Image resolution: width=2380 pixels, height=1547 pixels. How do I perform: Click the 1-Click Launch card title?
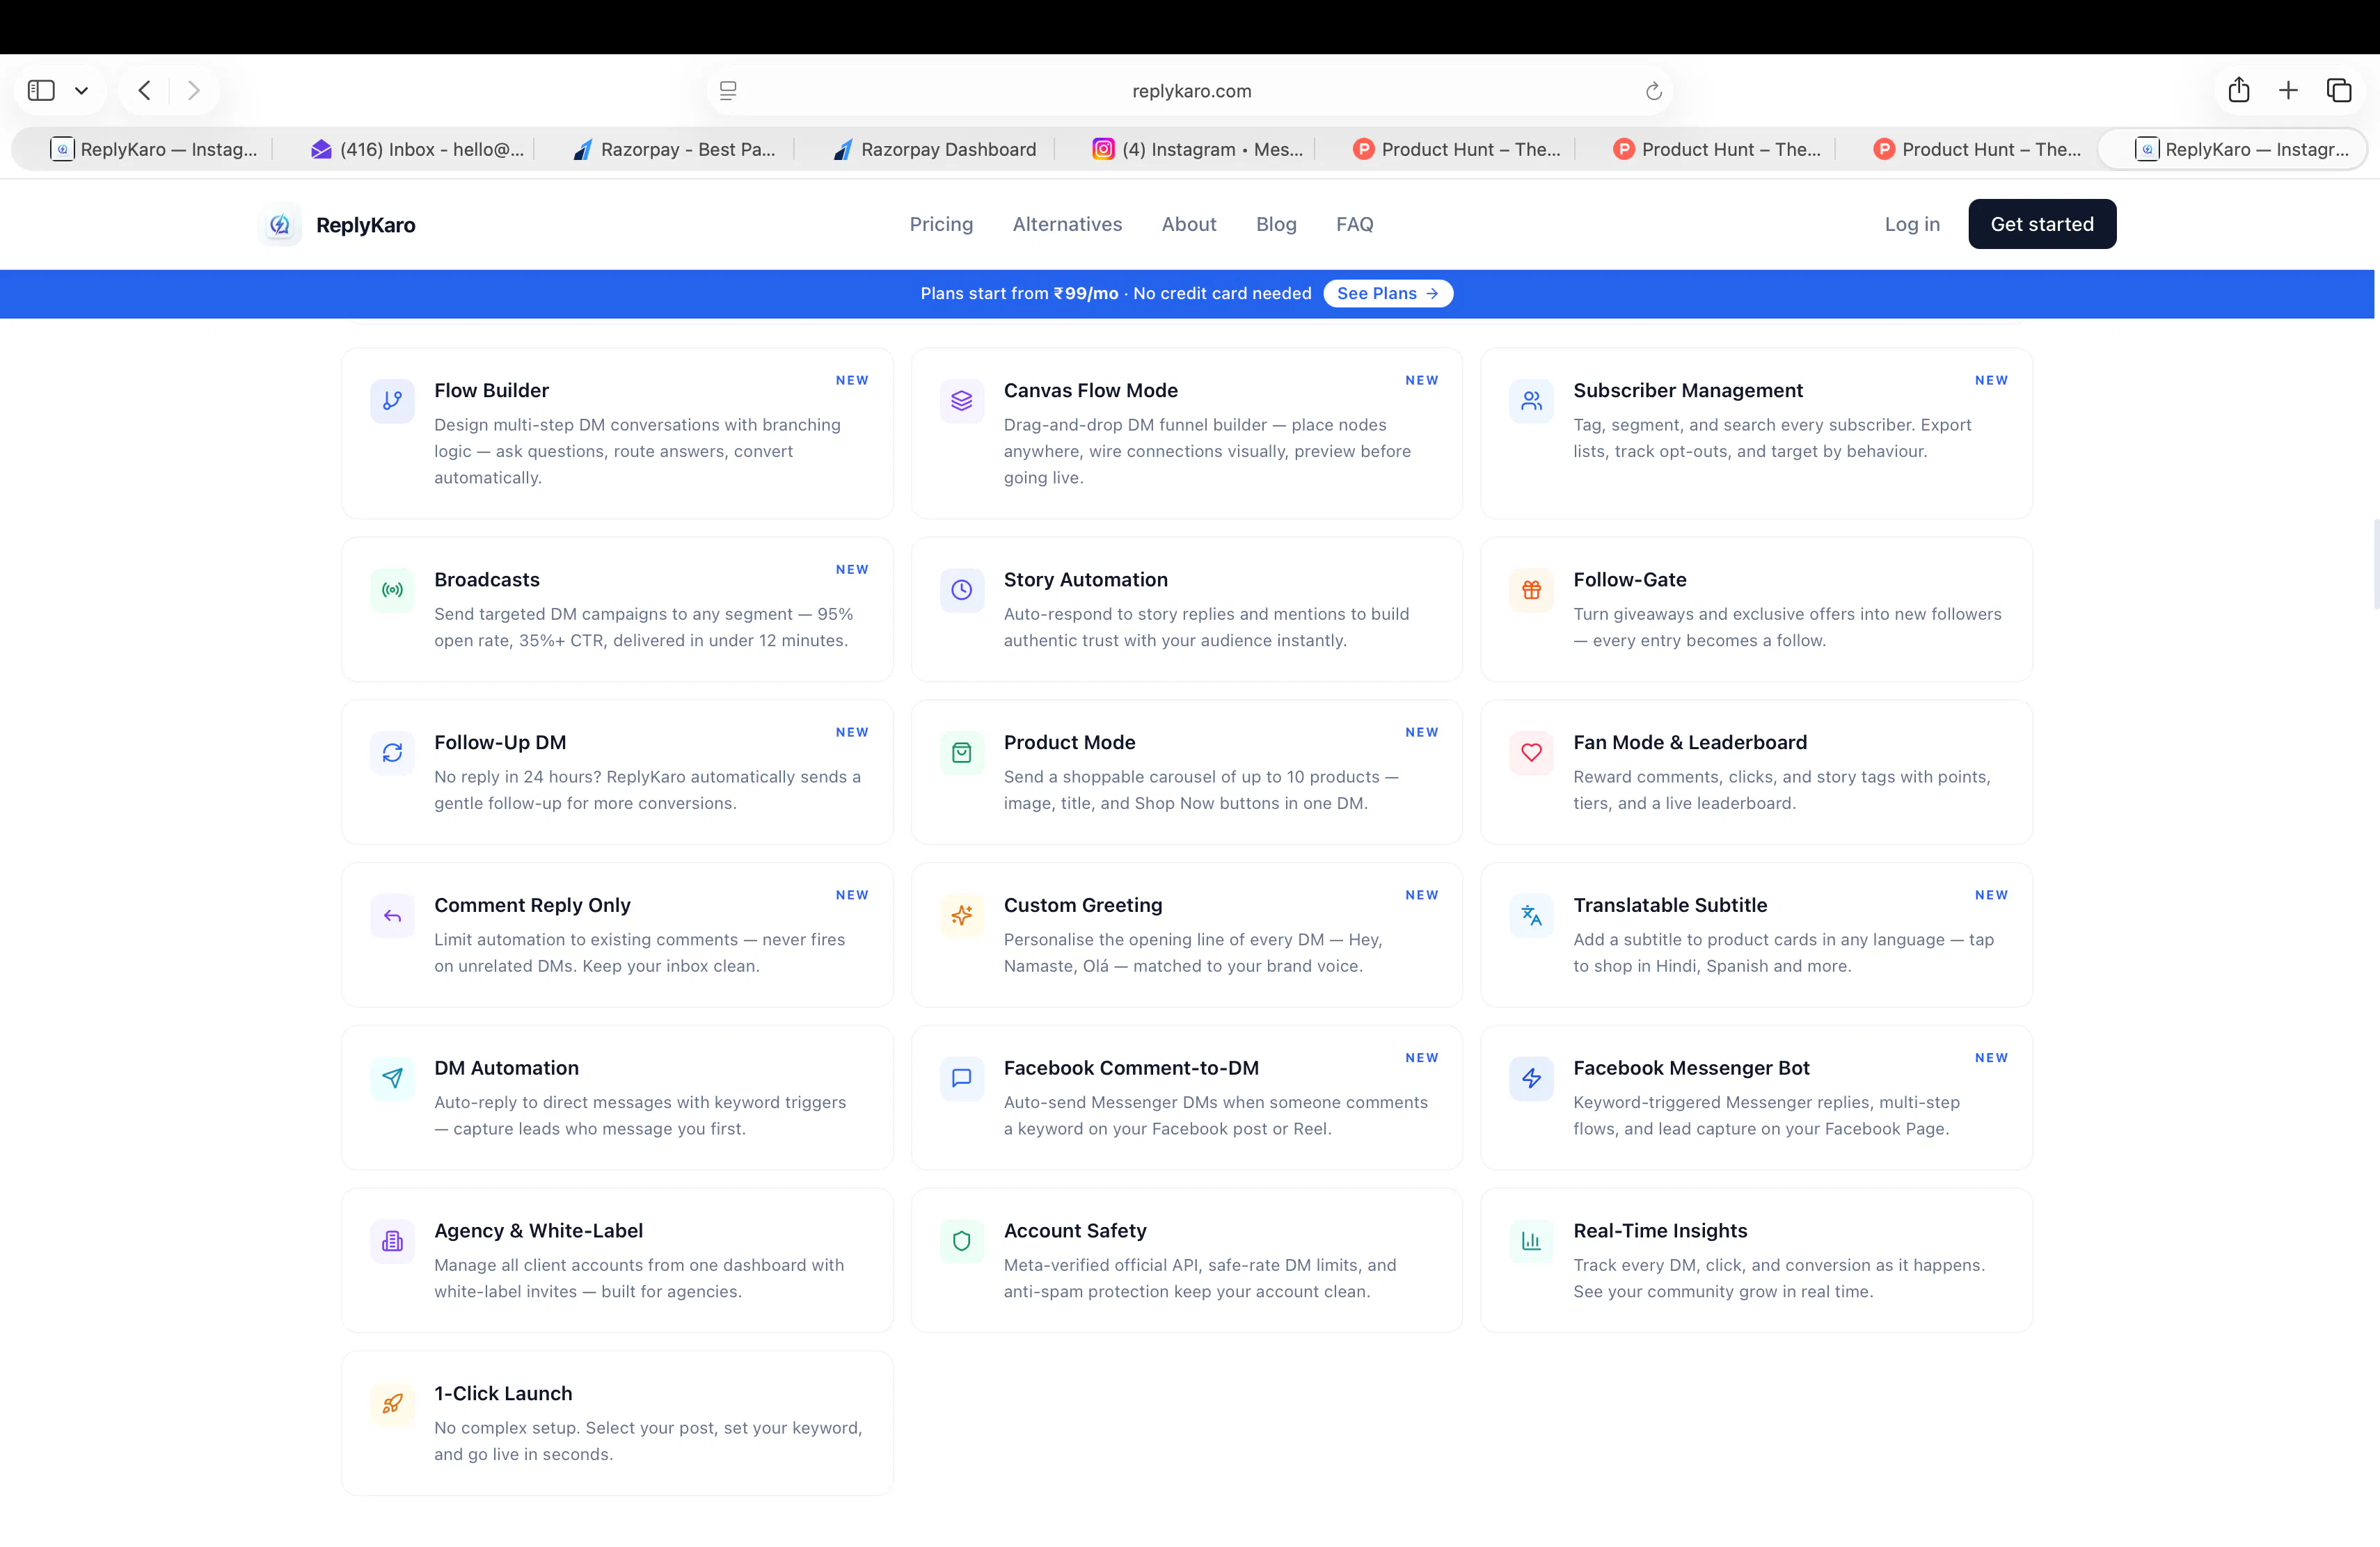503,1394
